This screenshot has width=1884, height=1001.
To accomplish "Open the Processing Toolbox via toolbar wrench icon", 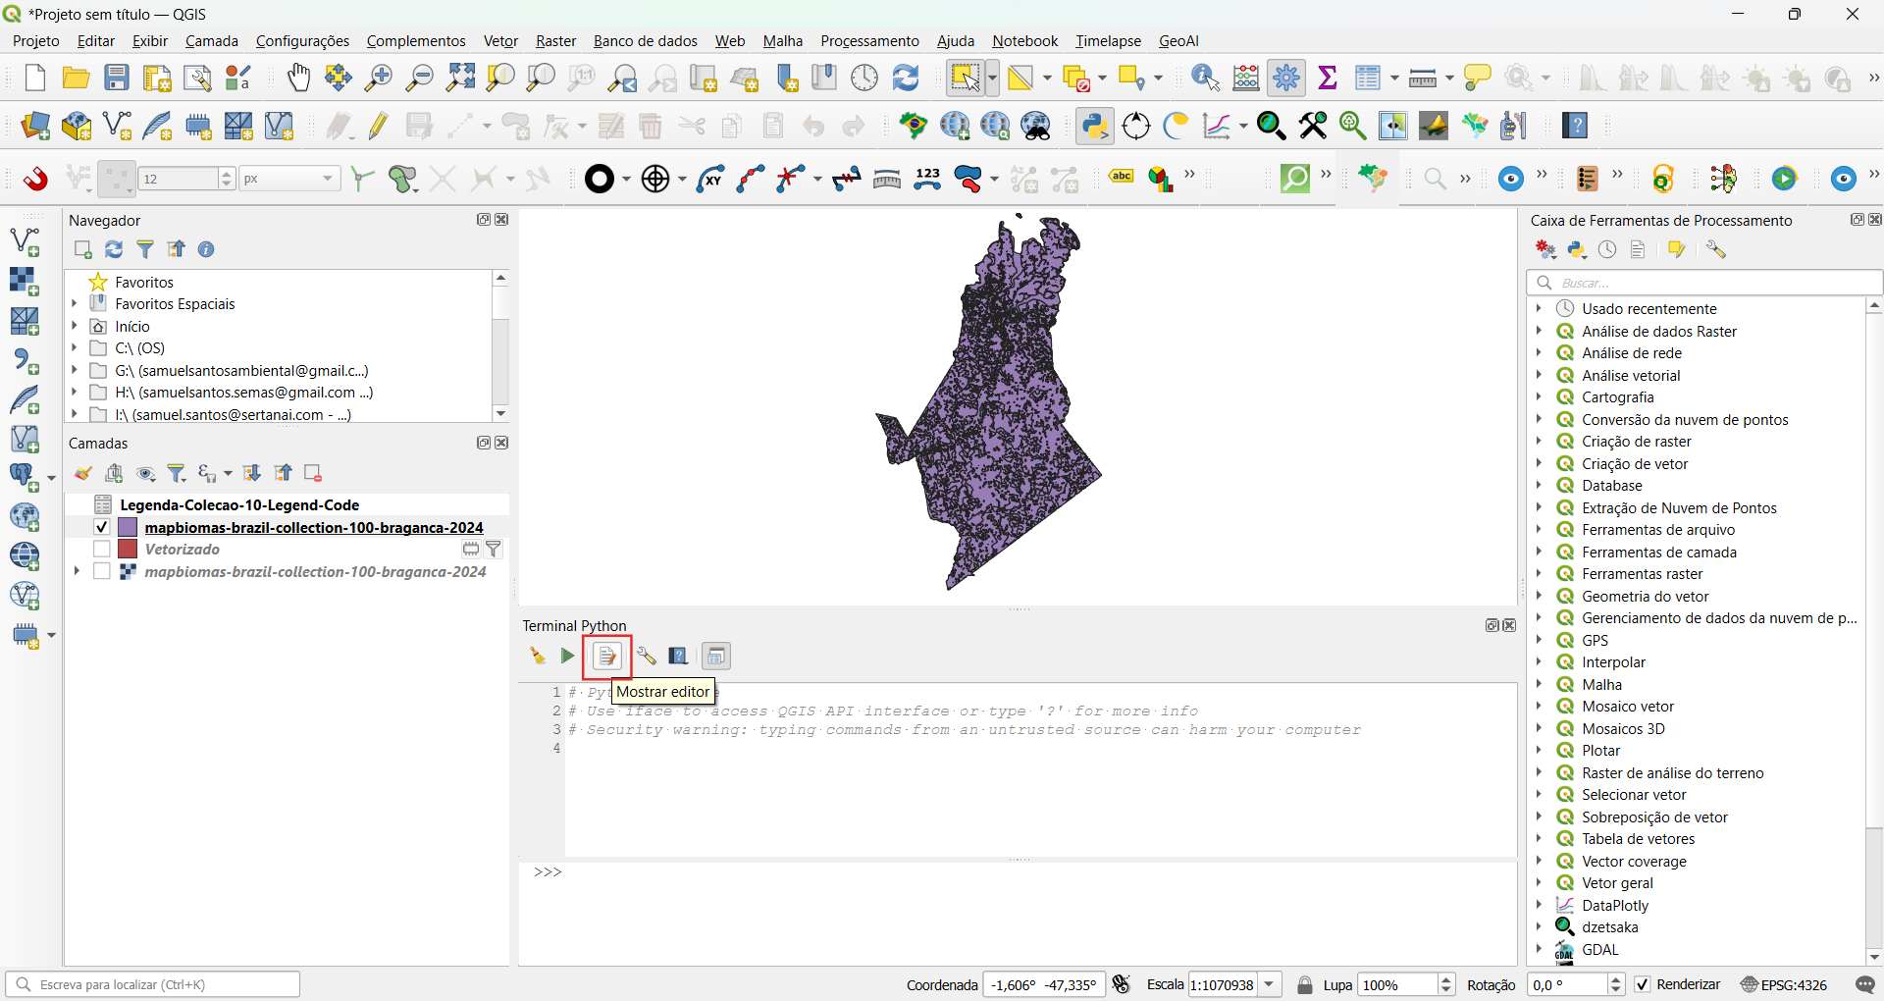I will [x=1287, y=78].
